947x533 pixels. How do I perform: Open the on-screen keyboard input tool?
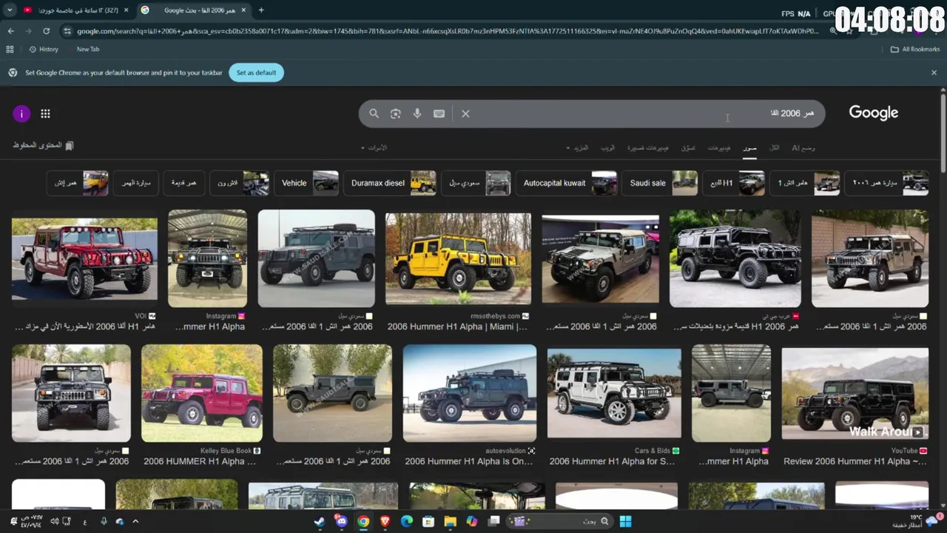439,113
